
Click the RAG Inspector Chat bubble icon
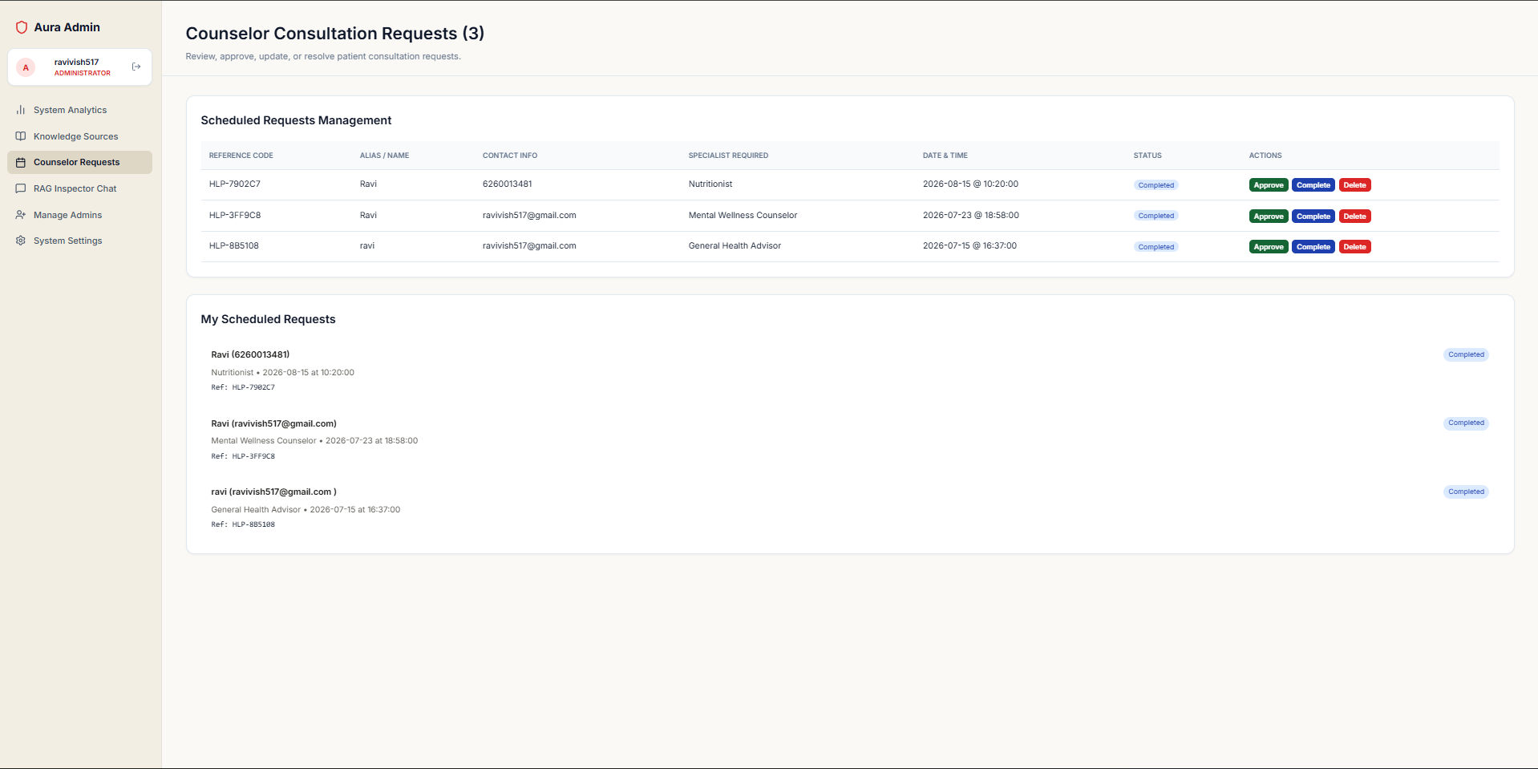(21, 188)
